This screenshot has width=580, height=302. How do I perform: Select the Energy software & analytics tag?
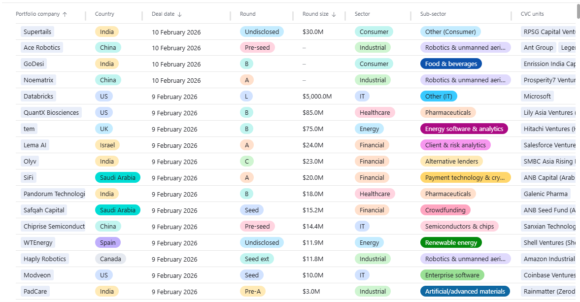(x=464, y=129)
